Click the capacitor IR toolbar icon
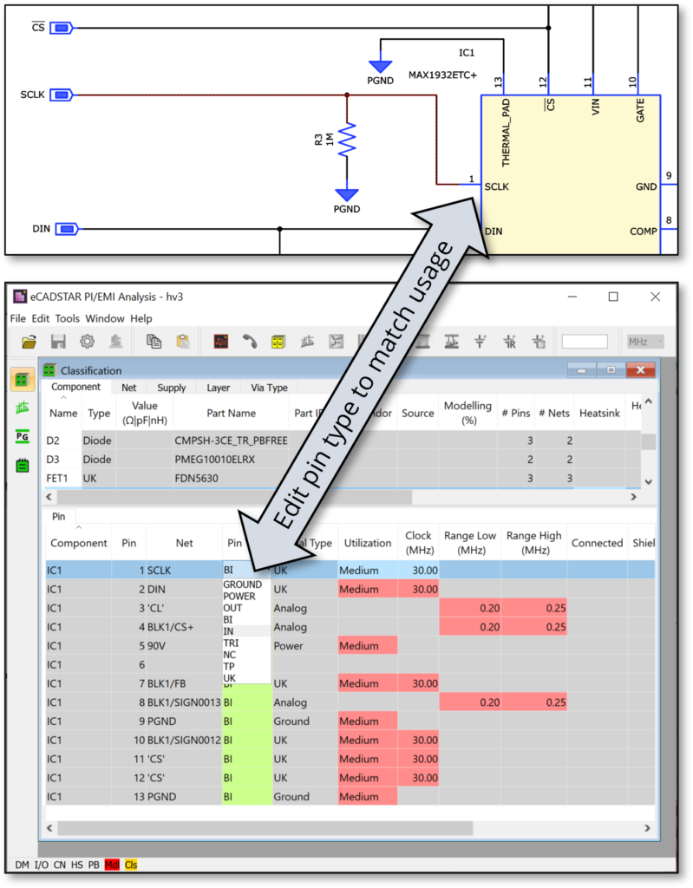Viewport: 693px width, 888px height. tap(509, 342)
